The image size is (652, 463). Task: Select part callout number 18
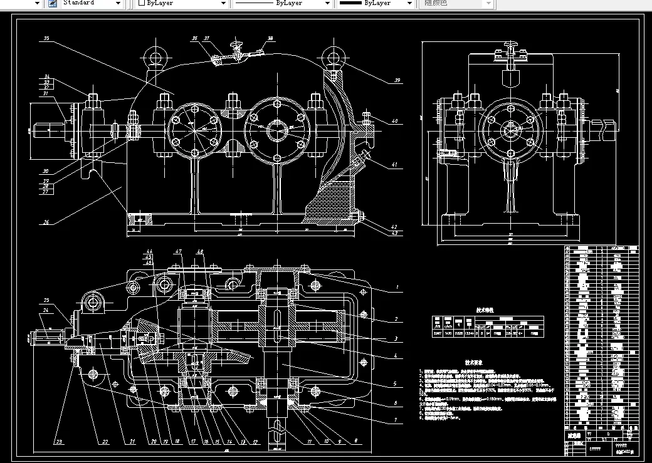tap(177, 442)
